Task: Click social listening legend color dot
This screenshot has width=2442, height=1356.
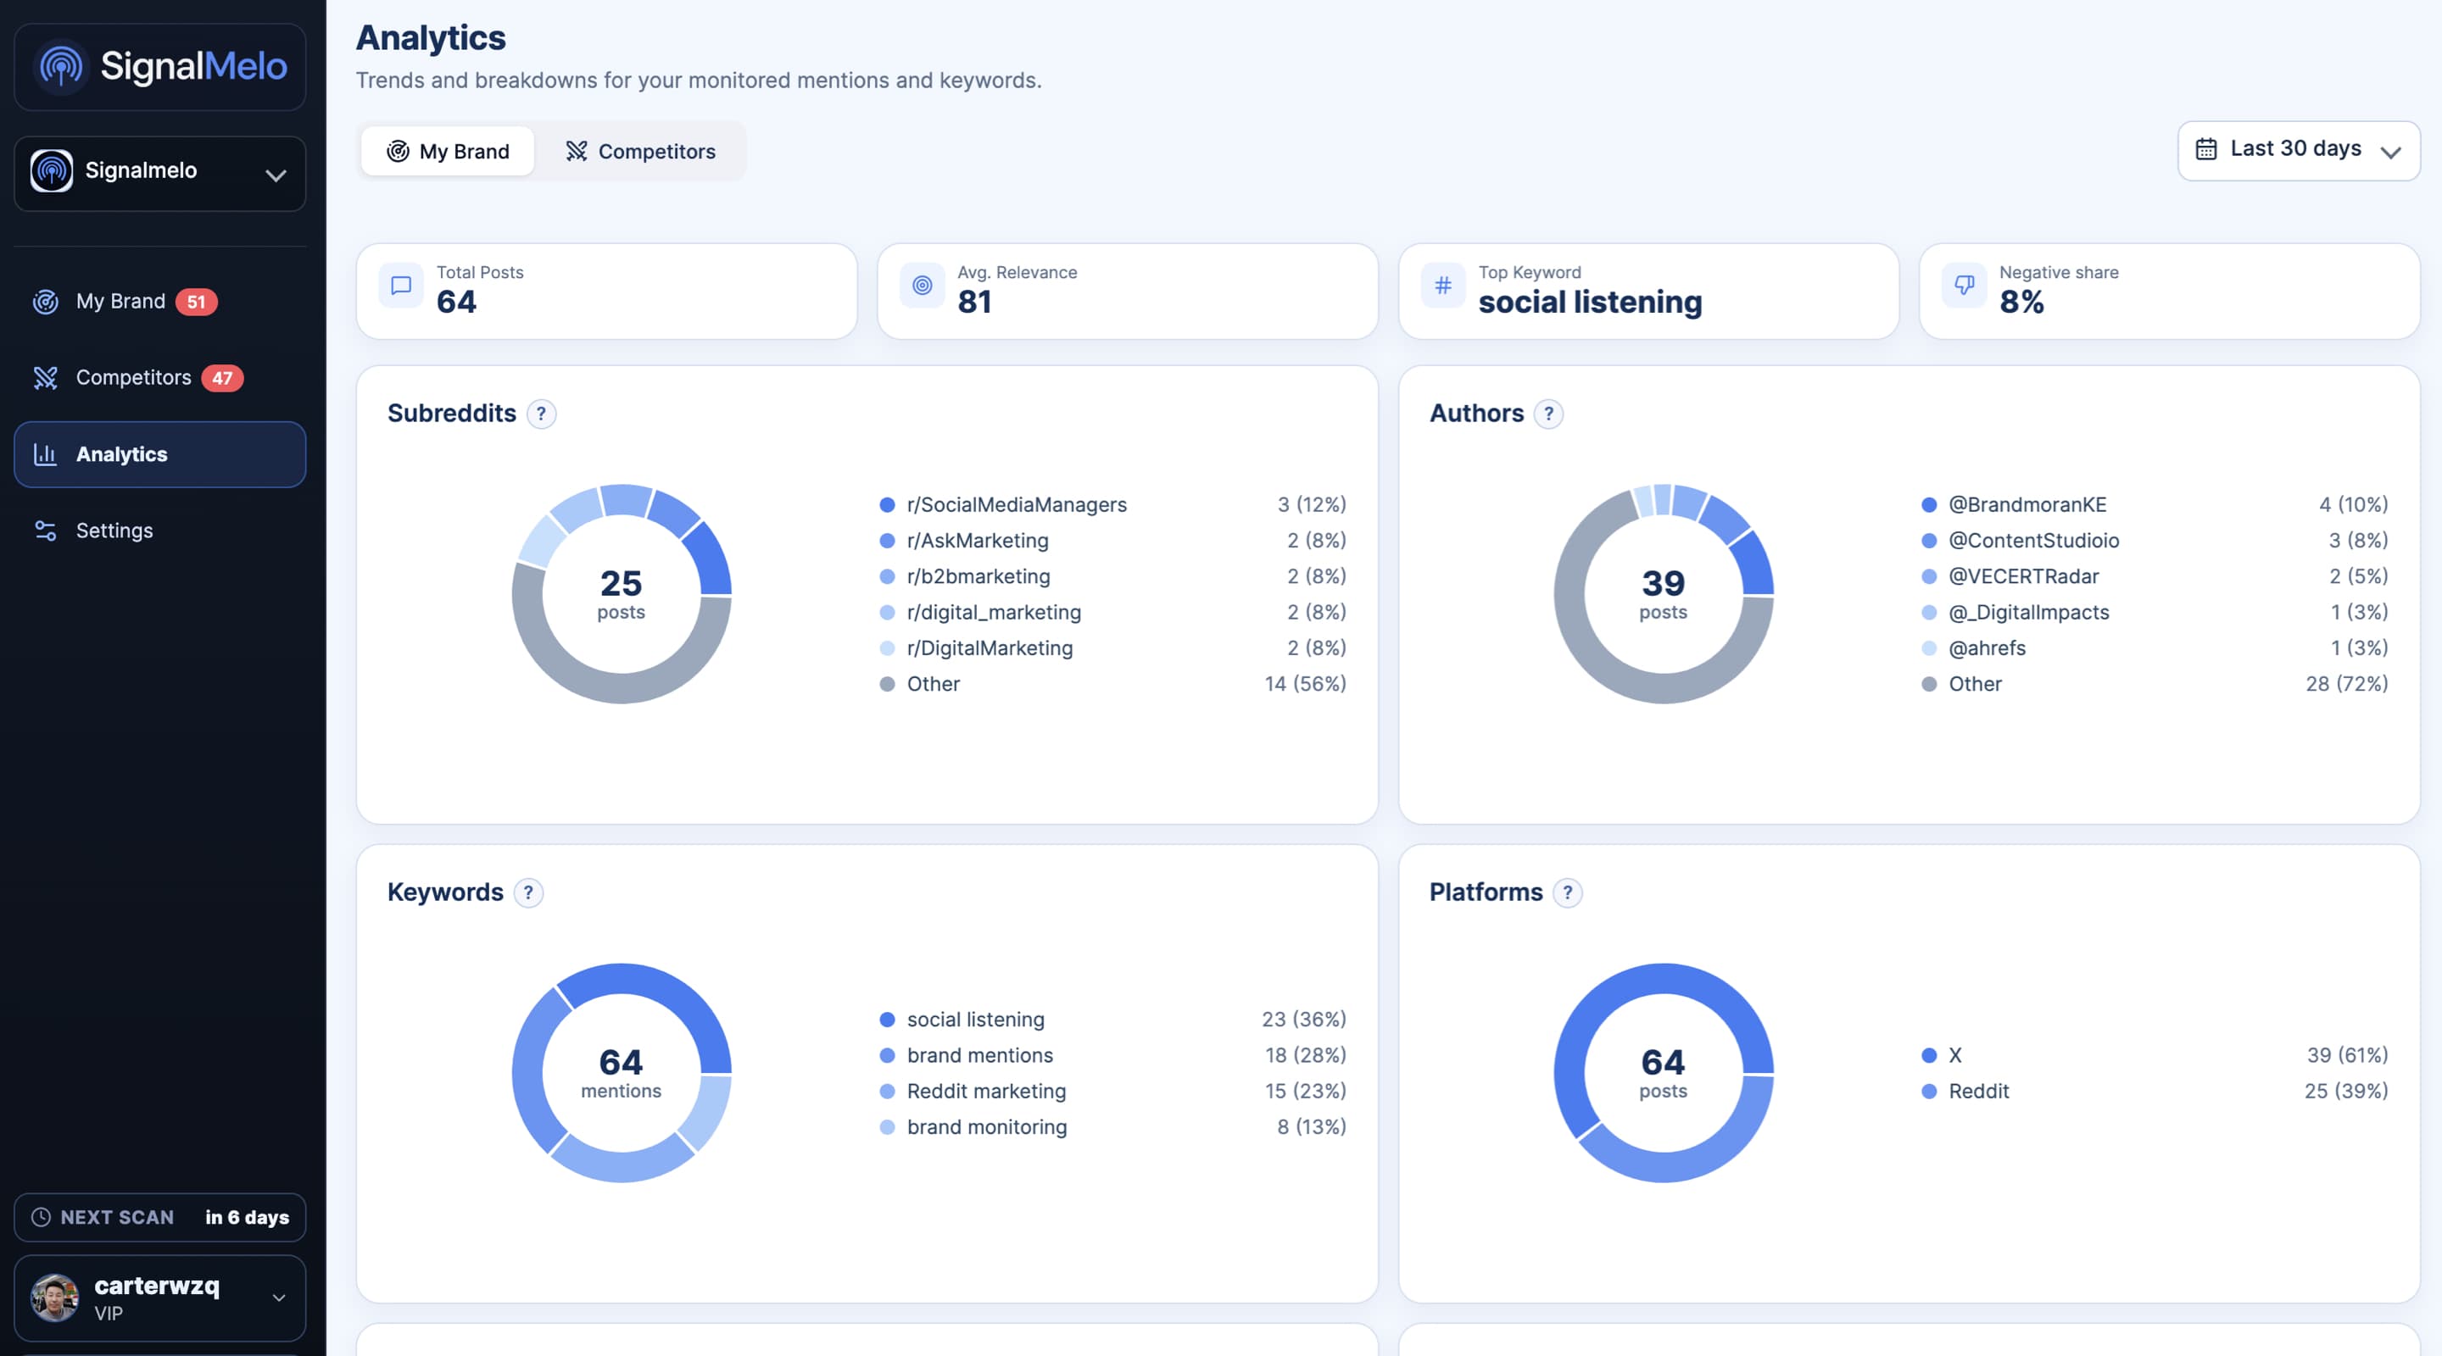Action: (x=887, y=1020)
